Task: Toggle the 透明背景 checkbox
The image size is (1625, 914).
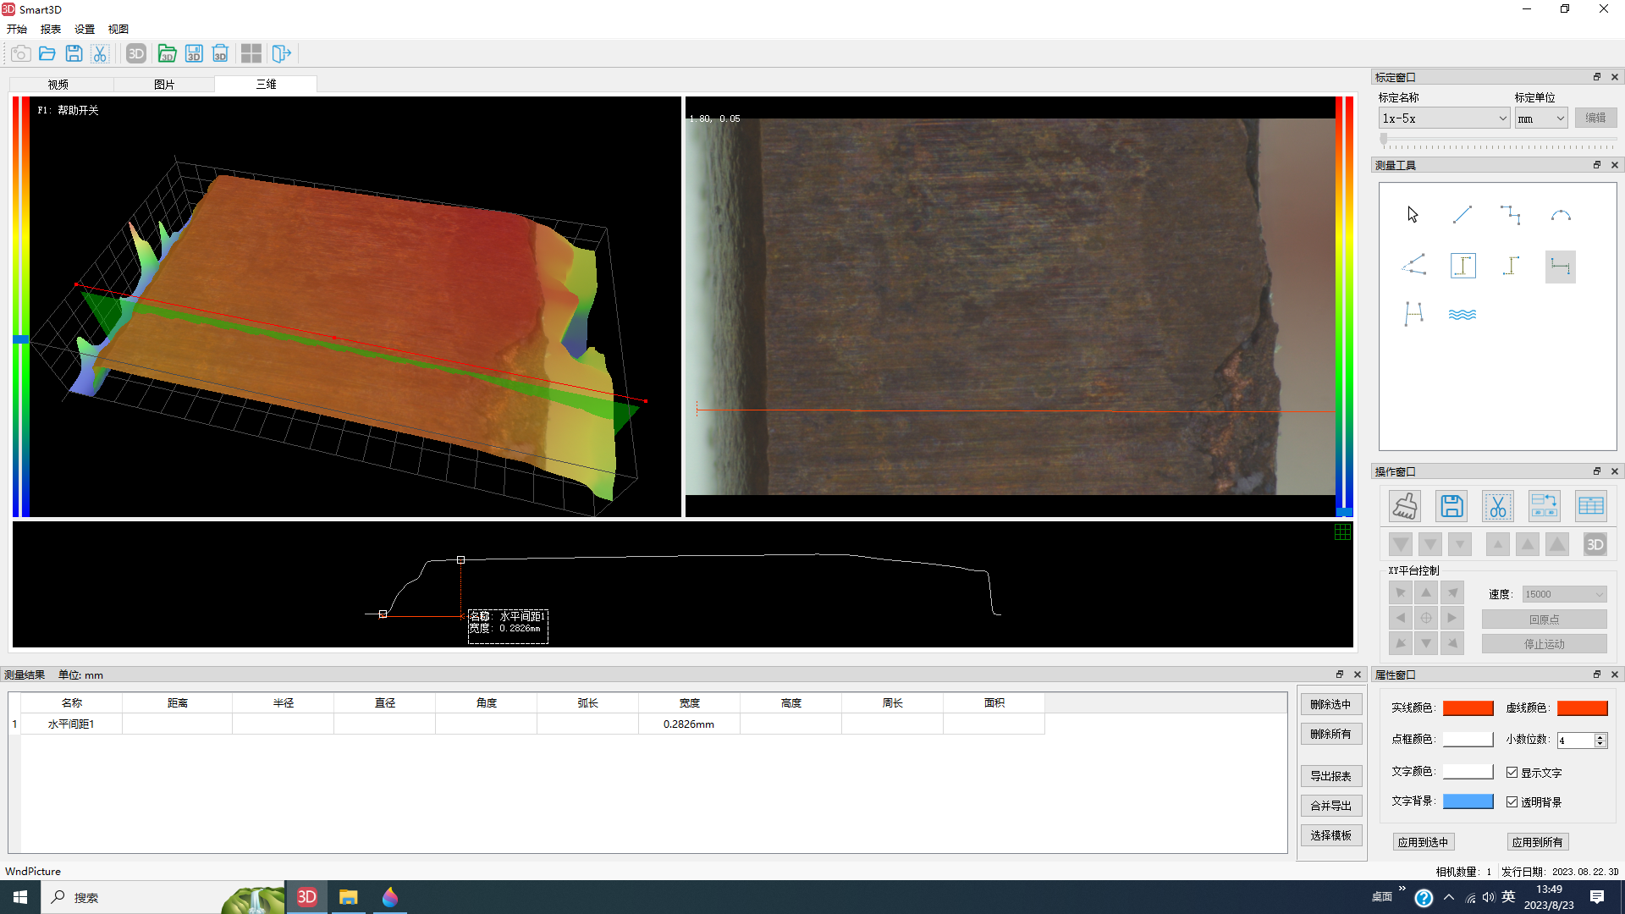Action: click(x=1512, y=802)
